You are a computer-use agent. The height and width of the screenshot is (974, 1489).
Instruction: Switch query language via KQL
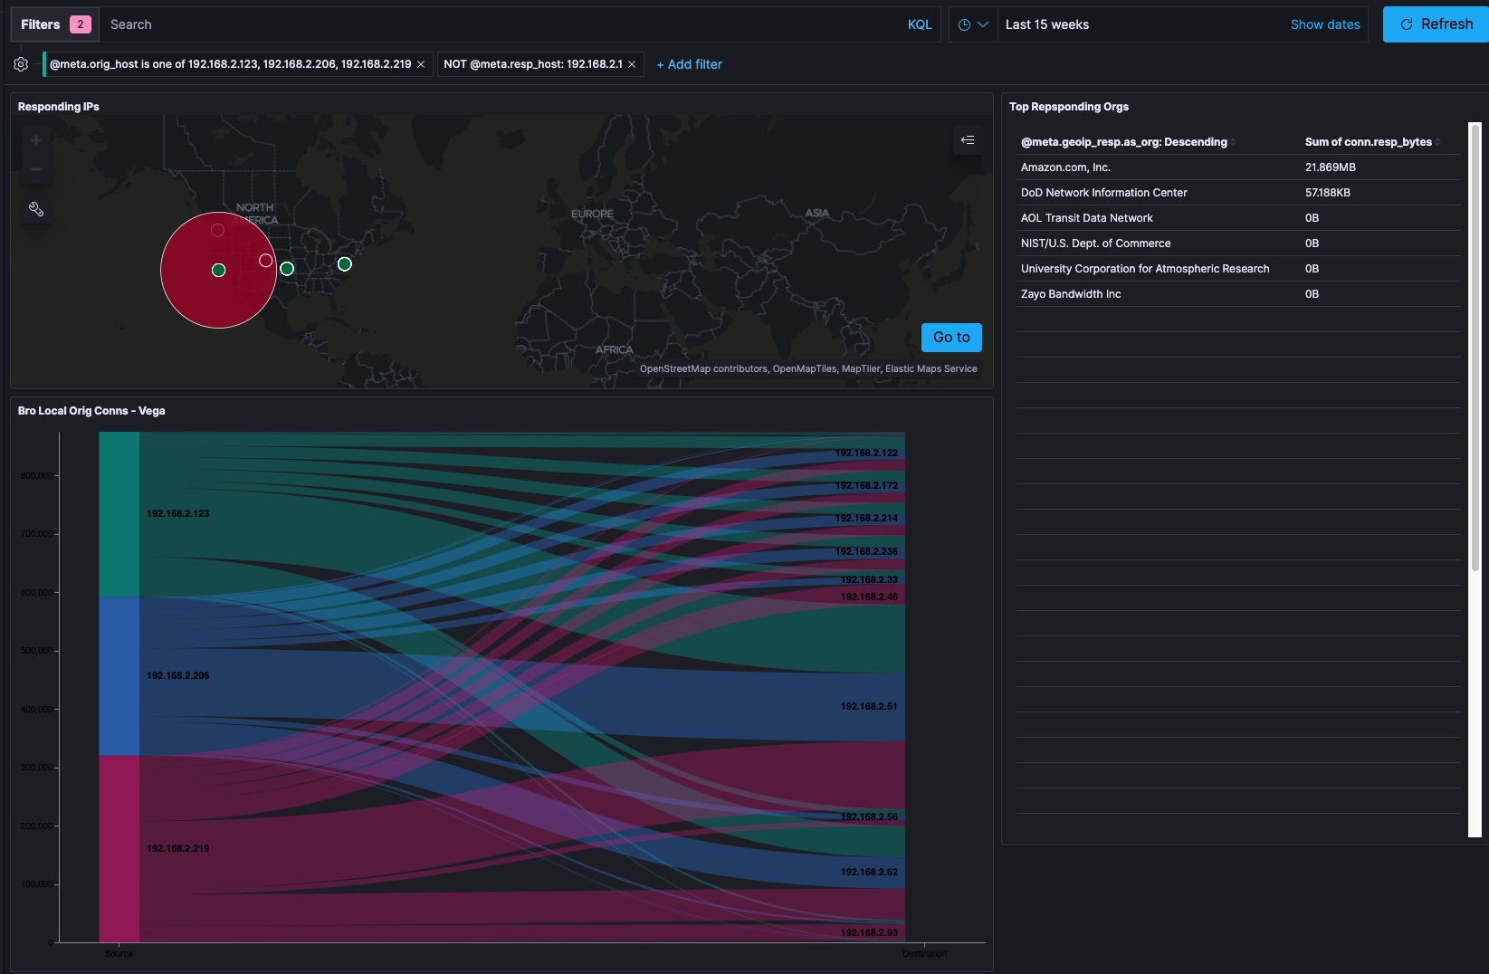click(920, 24)
